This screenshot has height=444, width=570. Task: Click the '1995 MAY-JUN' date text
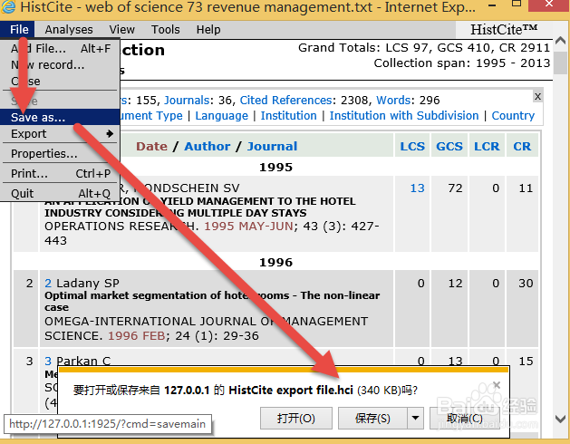pos(248,227)
